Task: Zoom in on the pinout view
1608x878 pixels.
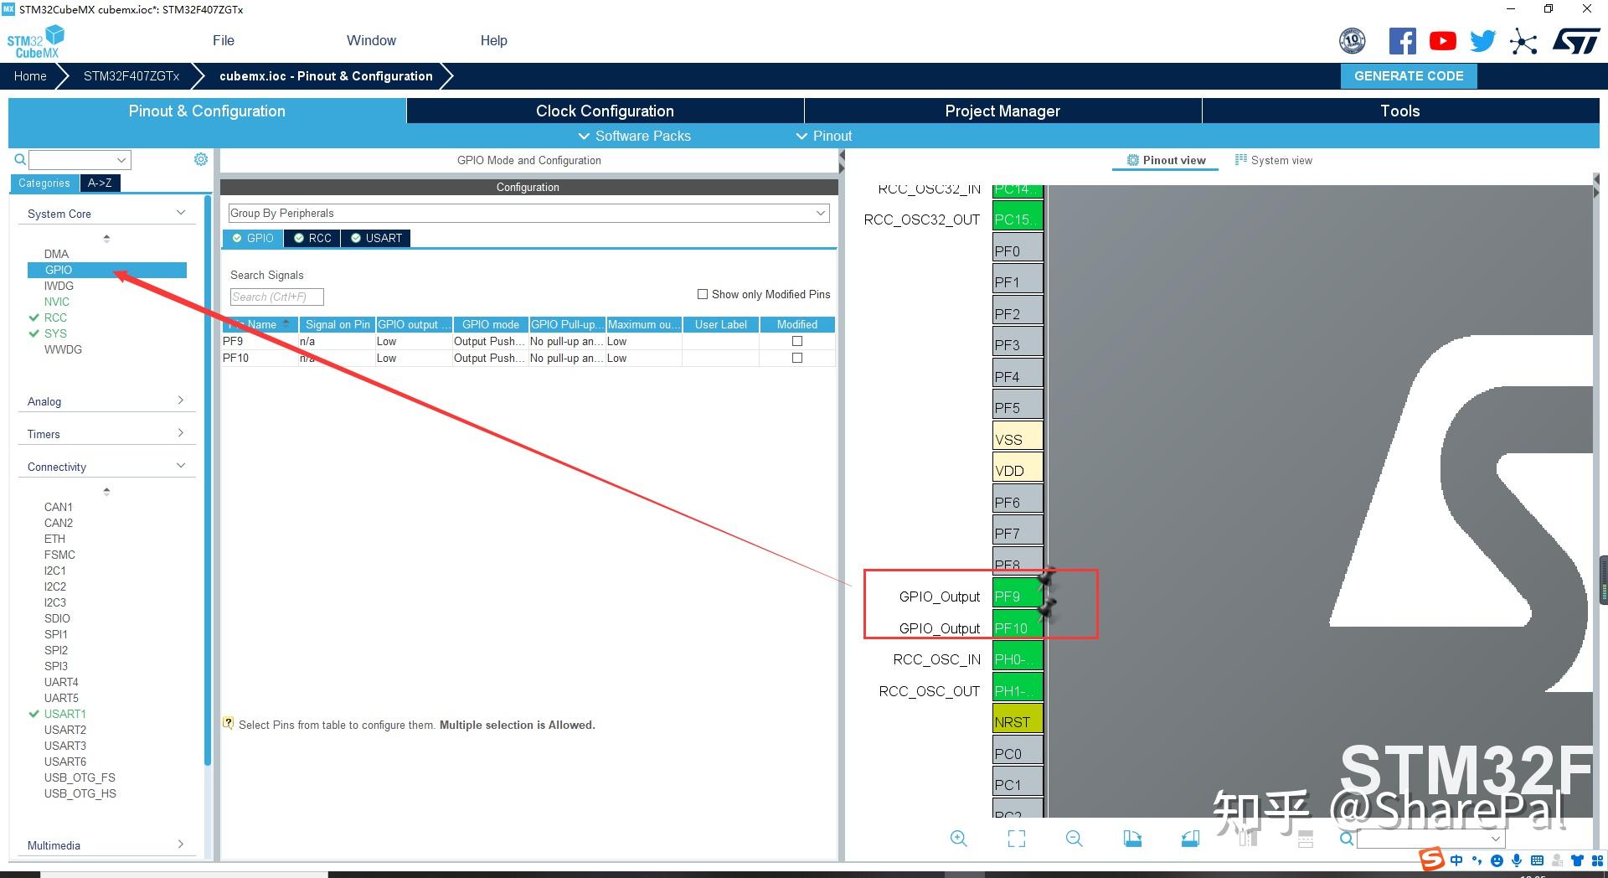Action: 959,839
